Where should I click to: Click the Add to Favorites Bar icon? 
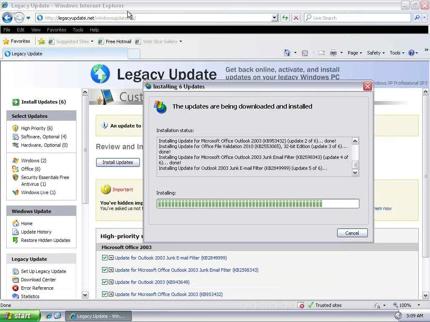click(42, 42)
